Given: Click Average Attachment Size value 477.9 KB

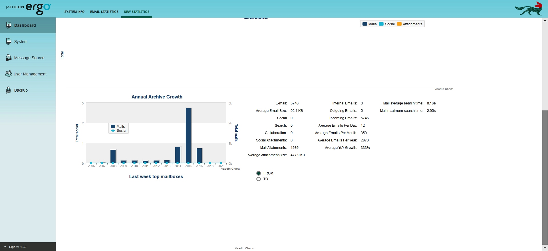Looking at the screenshot, I should click(298, 155).
